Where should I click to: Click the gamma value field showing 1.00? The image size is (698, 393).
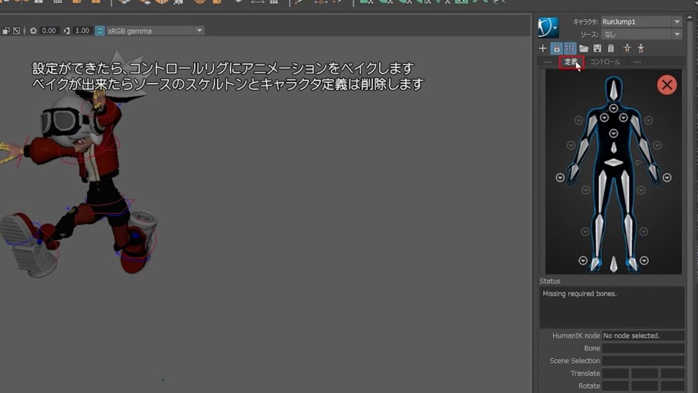coord(82,31)
